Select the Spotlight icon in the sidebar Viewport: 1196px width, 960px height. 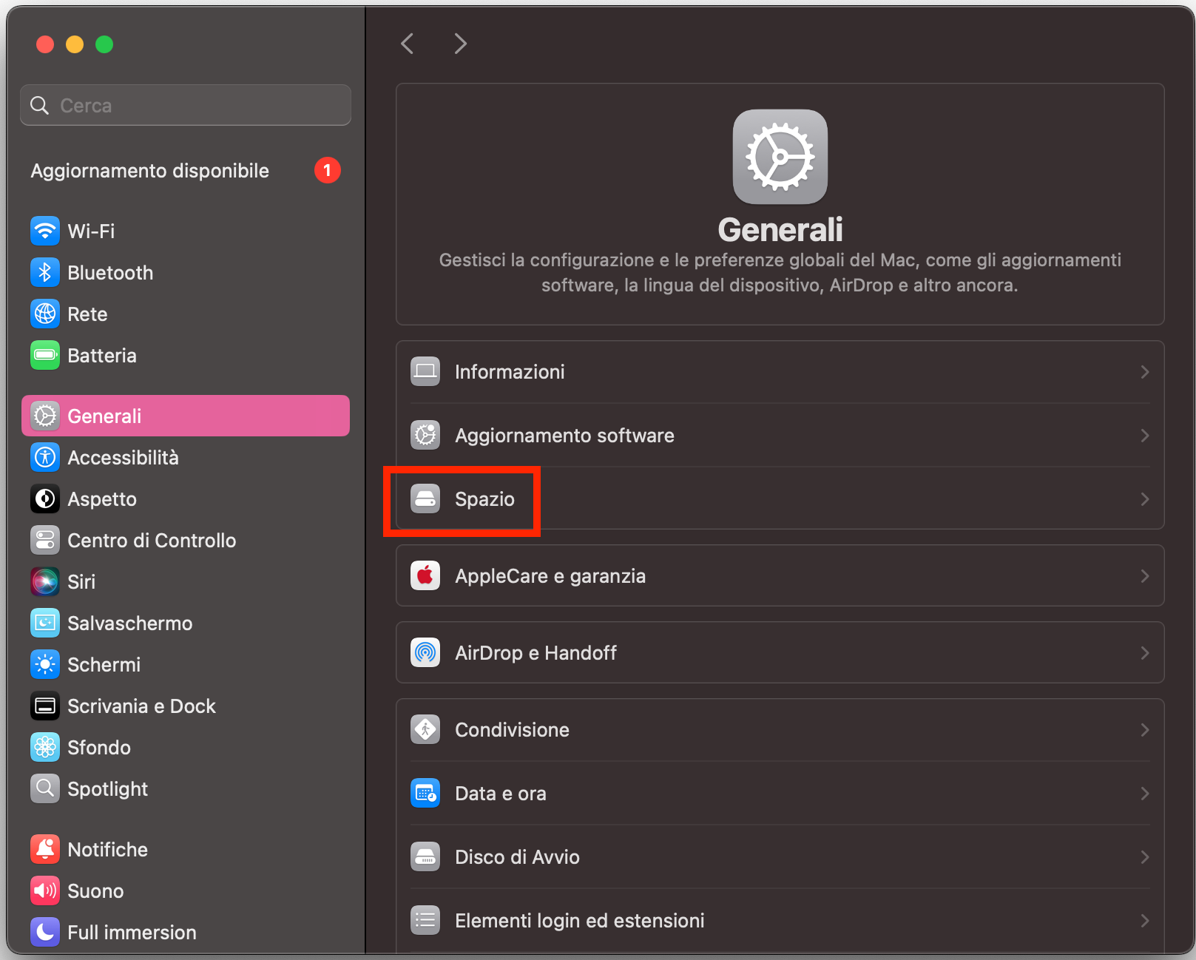tap(44, 788)
